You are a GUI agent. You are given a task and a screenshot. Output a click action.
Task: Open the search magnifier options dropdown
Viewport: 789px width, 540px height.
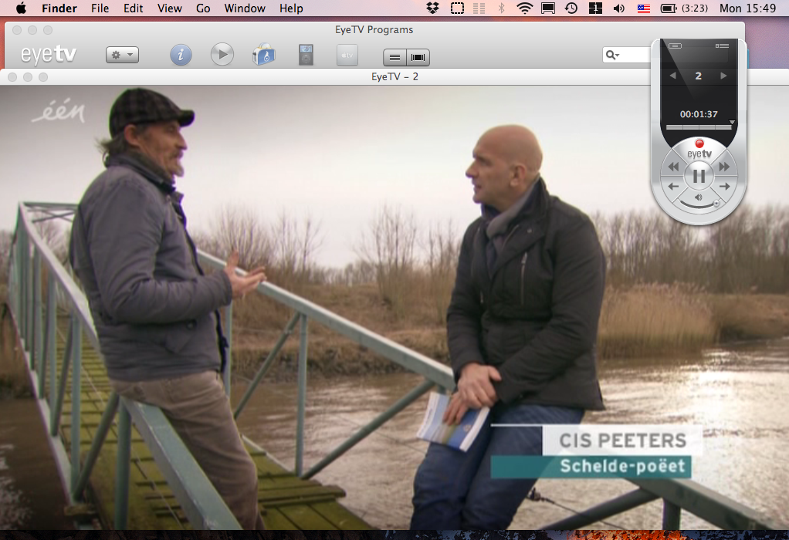coord(612,55)
